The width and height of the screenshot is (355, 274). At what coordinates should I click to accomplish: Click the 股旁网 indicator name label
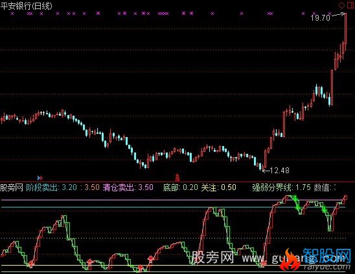tap(12, 187)
